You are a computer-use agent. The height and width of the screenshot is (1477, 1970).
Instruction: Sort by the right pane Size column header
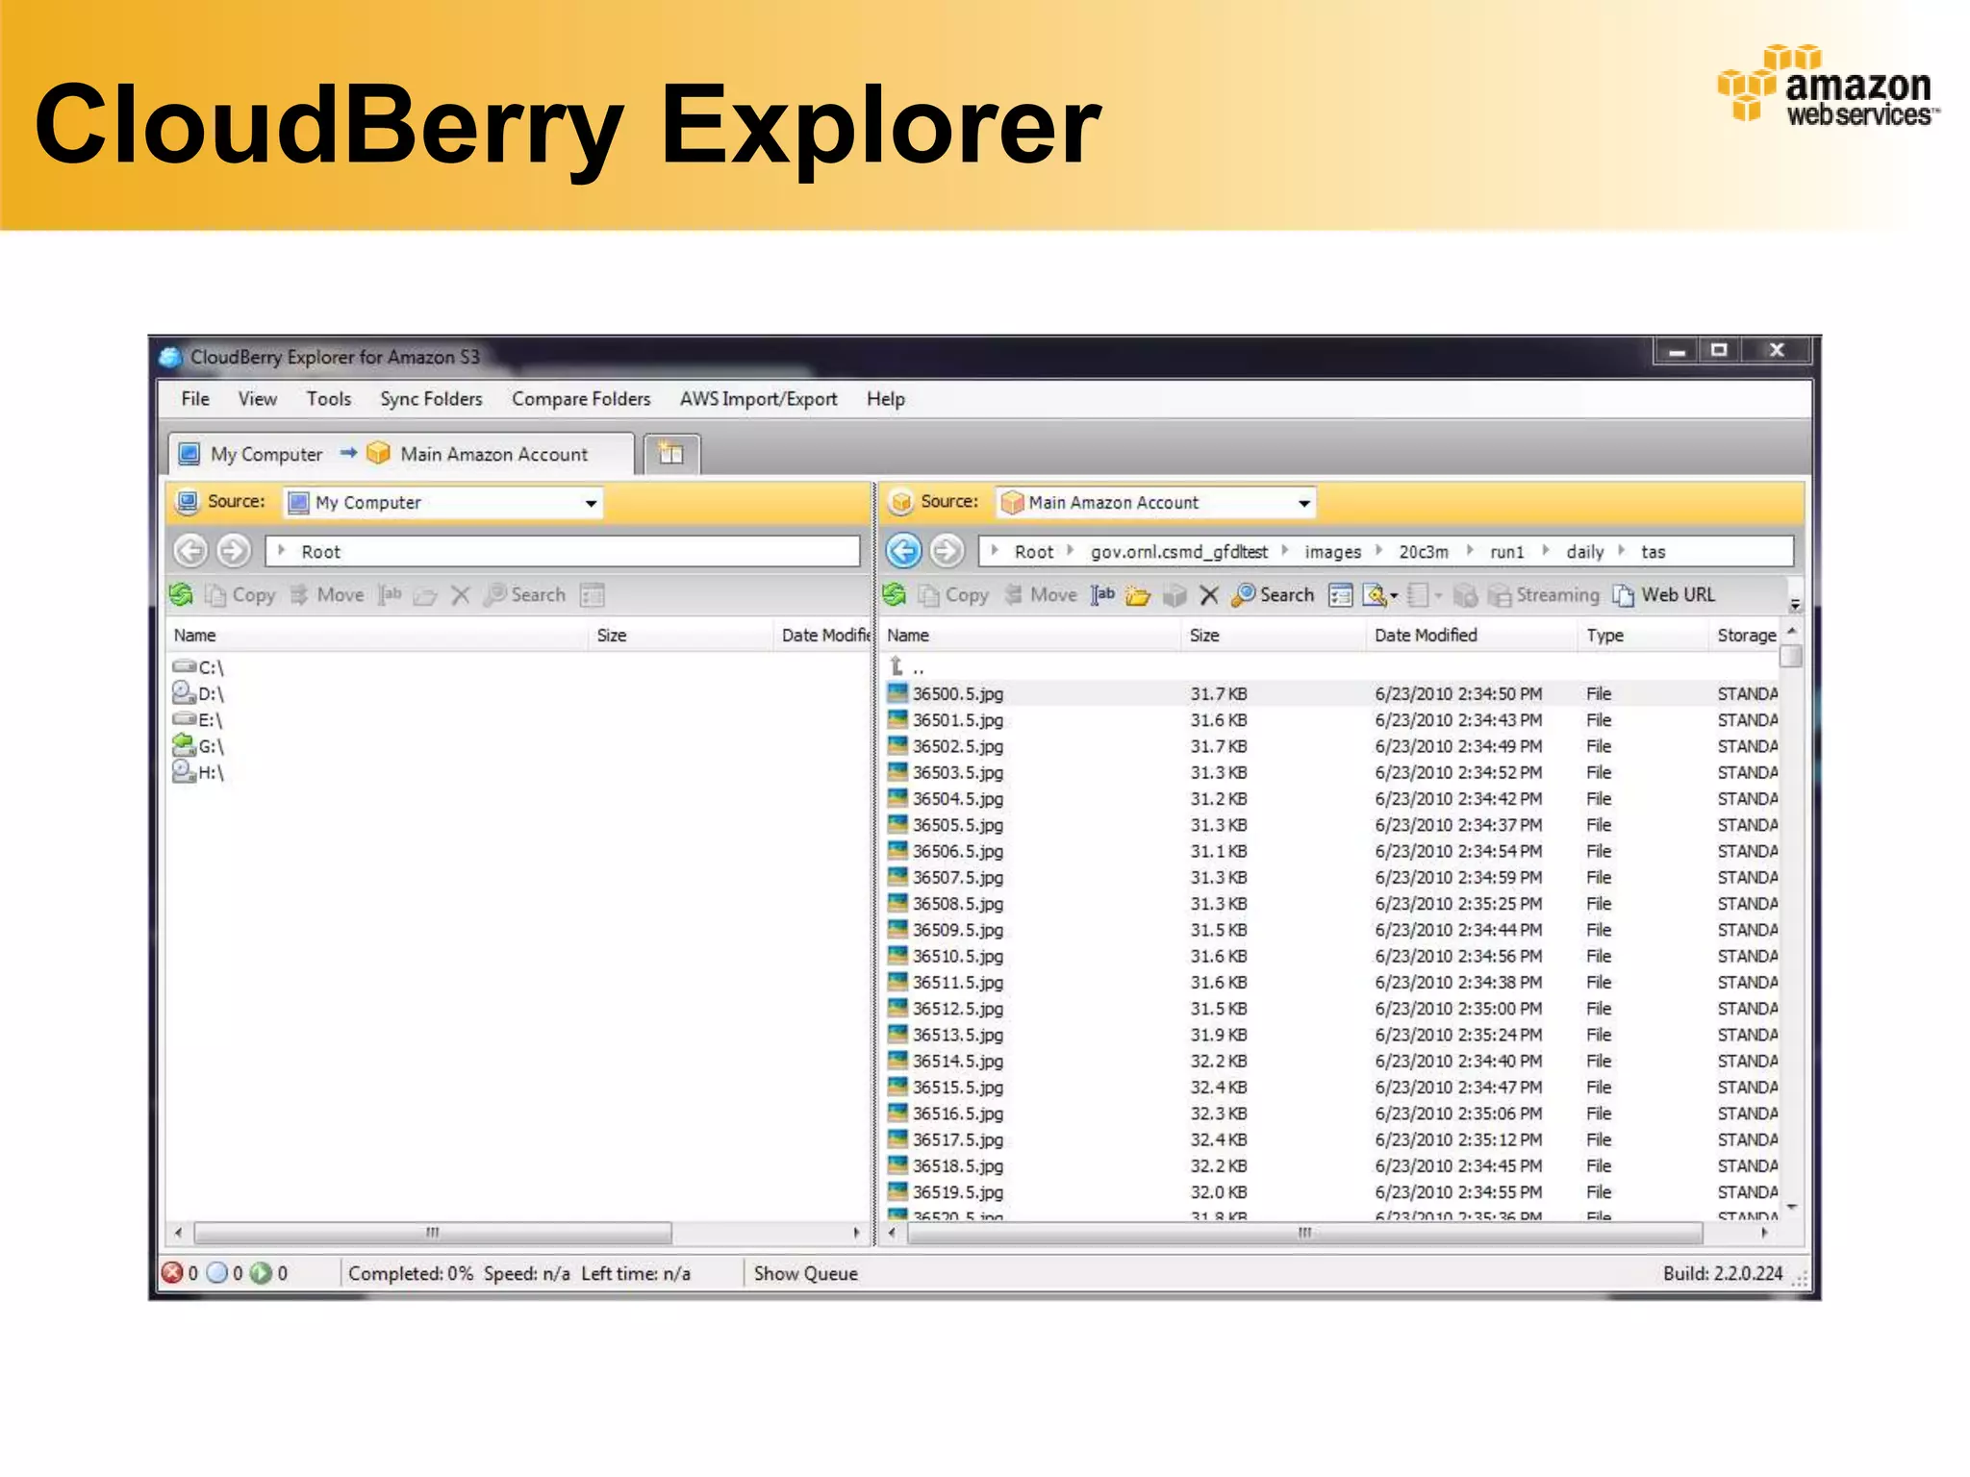point(1273,636)
